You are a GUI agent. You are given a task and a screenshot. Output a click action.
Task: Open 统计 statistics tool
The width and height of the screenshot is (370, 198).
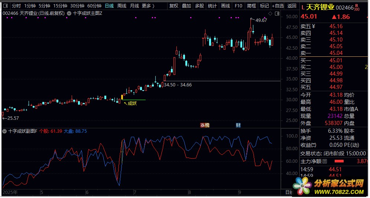pyautogui.click(x=212, y=6)
